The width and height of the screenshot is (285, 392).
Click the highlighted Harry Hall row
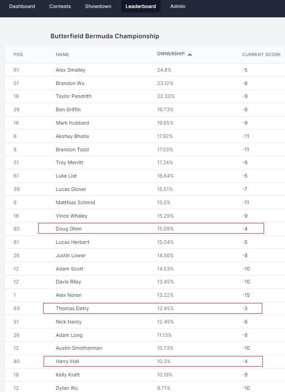click(153, 361)
